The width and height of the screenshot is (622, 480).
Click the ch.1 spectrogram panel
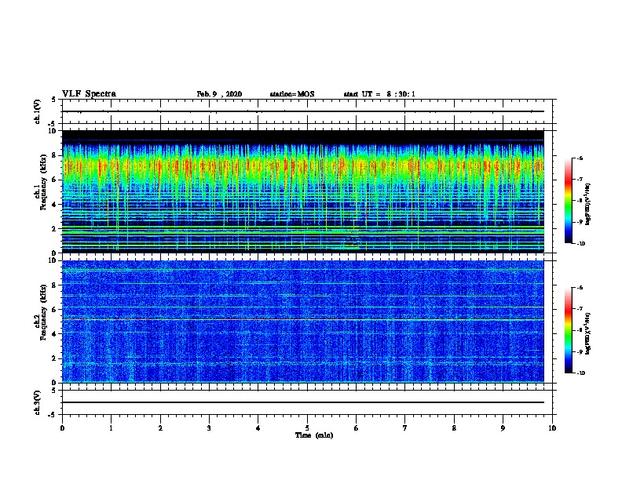coord(303,191)
